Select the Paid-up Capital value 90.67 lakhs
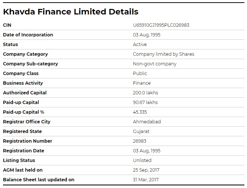The image size is (247, 188). 145,103
